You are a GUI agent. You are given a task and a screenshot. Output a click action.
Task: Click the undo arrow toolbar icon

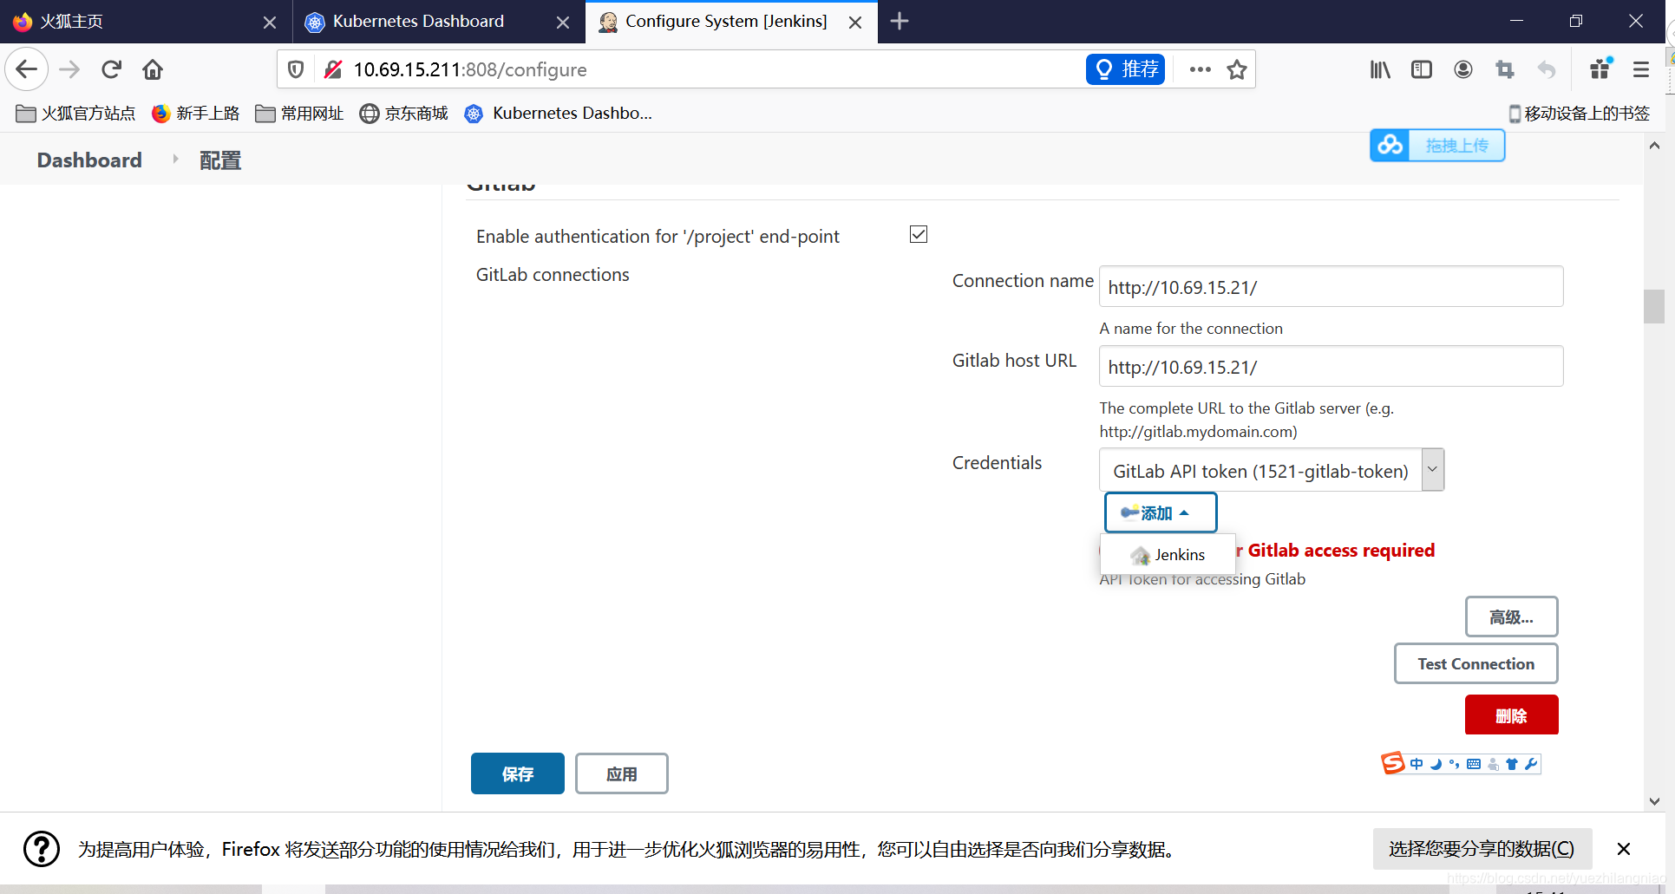[x=1547, y=69]
